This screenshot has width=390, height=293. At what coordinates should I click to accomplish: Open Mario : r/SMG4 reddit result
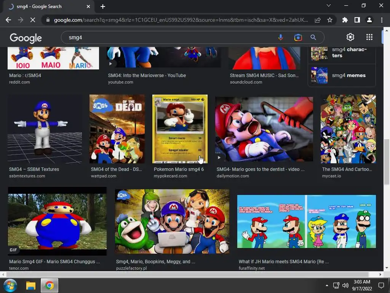coord(25,75)
